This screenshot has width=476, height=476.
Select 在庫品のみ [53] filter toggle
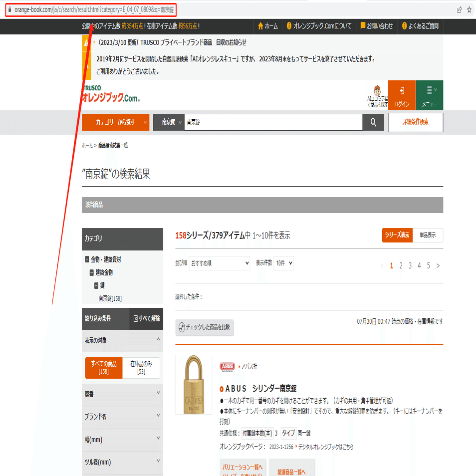click(x=141, y=368)
